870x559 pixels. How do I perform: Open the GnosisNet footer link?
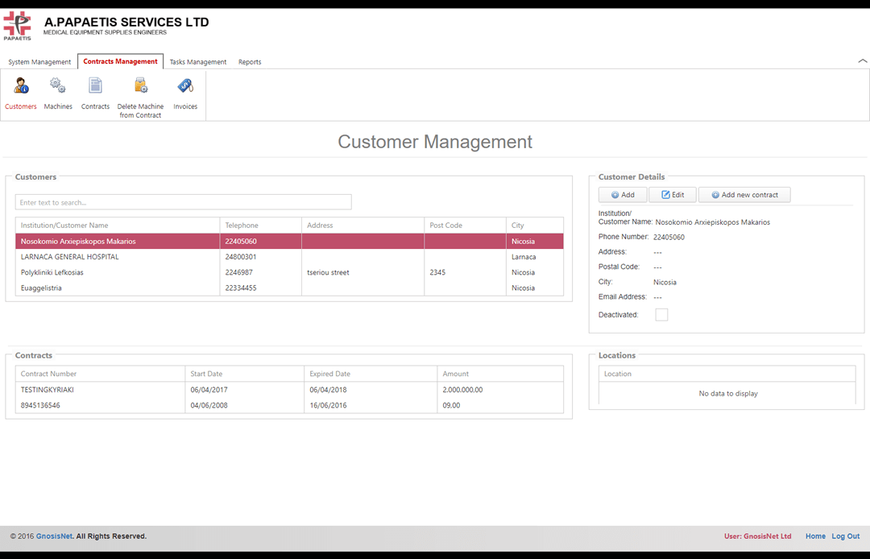(x=54, y=536)
